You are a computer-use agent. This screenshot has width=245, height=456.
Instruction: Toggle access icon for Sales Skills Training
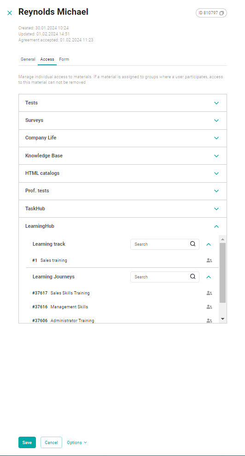209,293
